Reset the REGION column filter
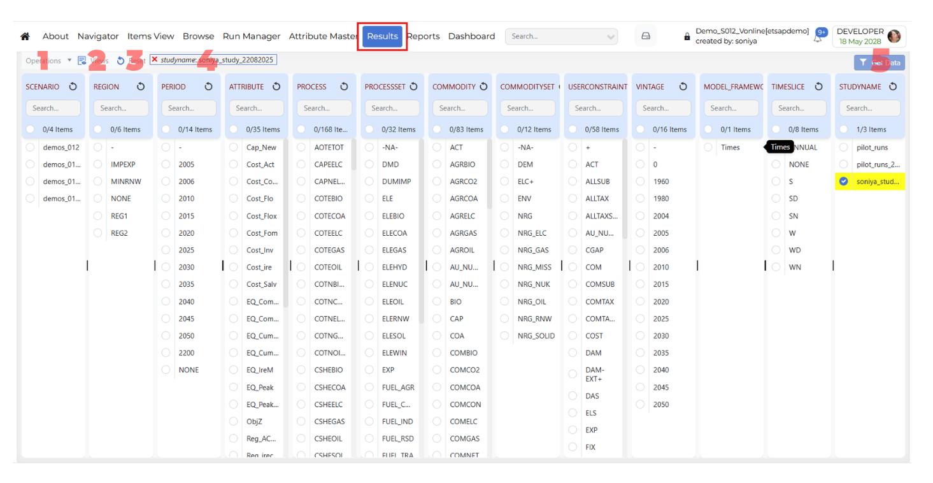Image resolution: width=933 pixels, height=483 pixels. (x=141, y=87)
